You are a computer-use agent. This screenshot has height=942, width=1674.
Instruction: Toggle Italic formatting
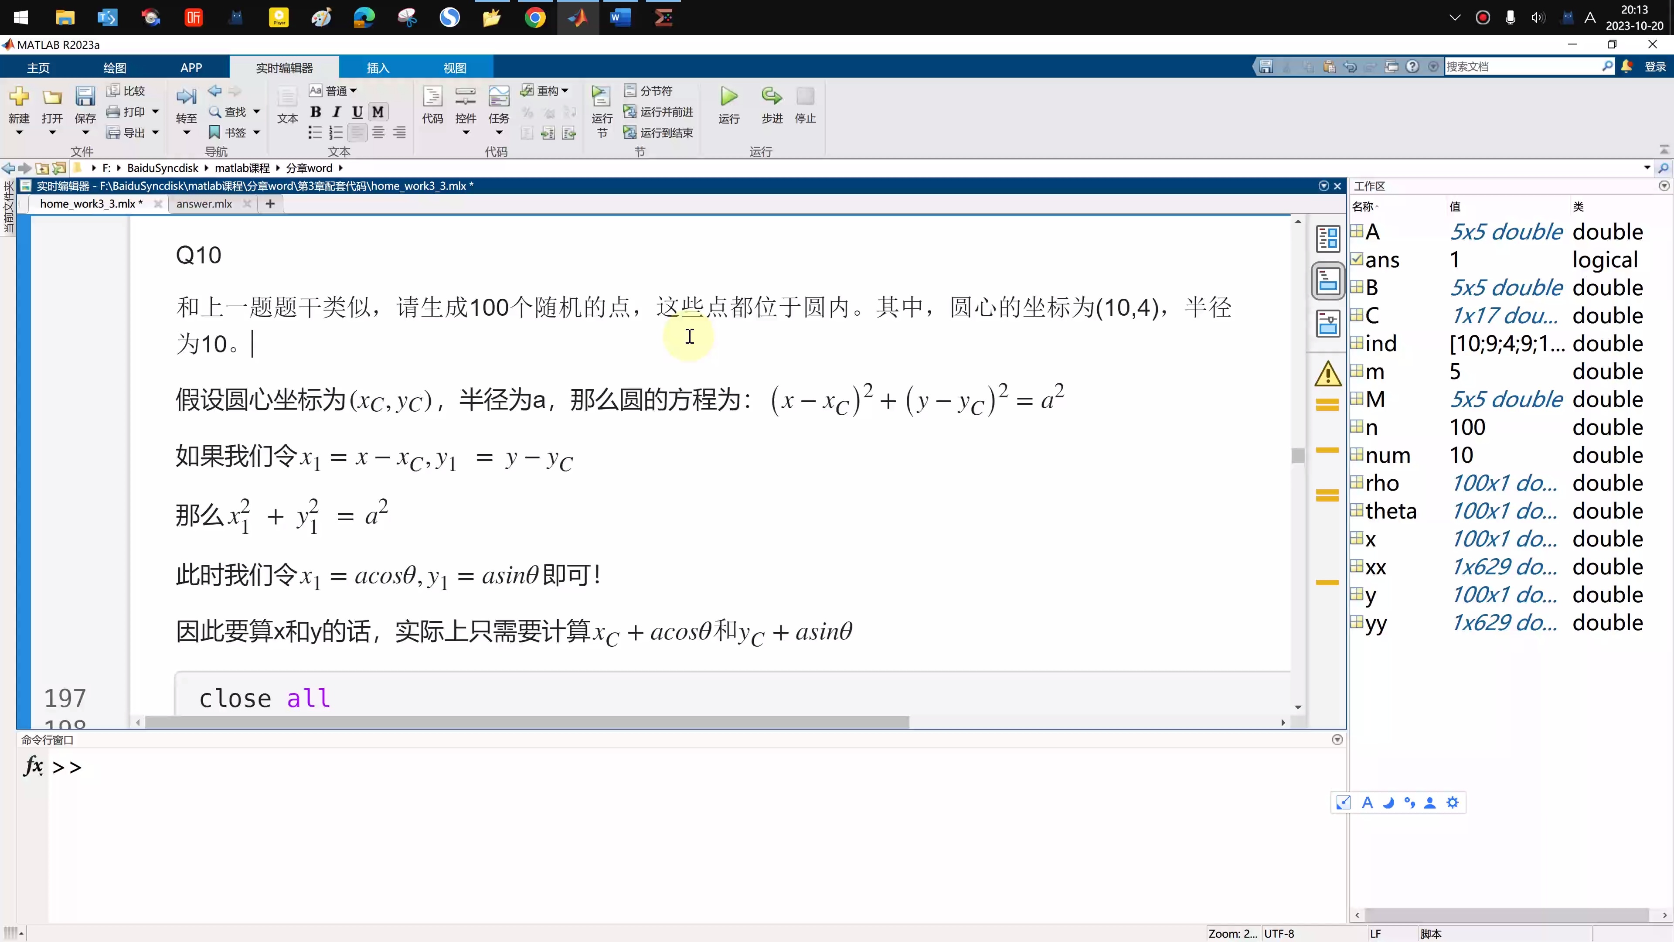[336, 112]
